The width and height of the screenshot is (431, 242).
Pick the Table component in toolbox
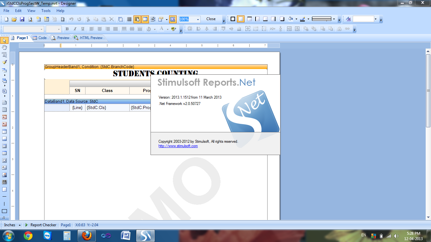tap(4, 153)
